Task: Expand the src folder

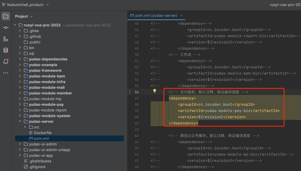Action: 25,127
